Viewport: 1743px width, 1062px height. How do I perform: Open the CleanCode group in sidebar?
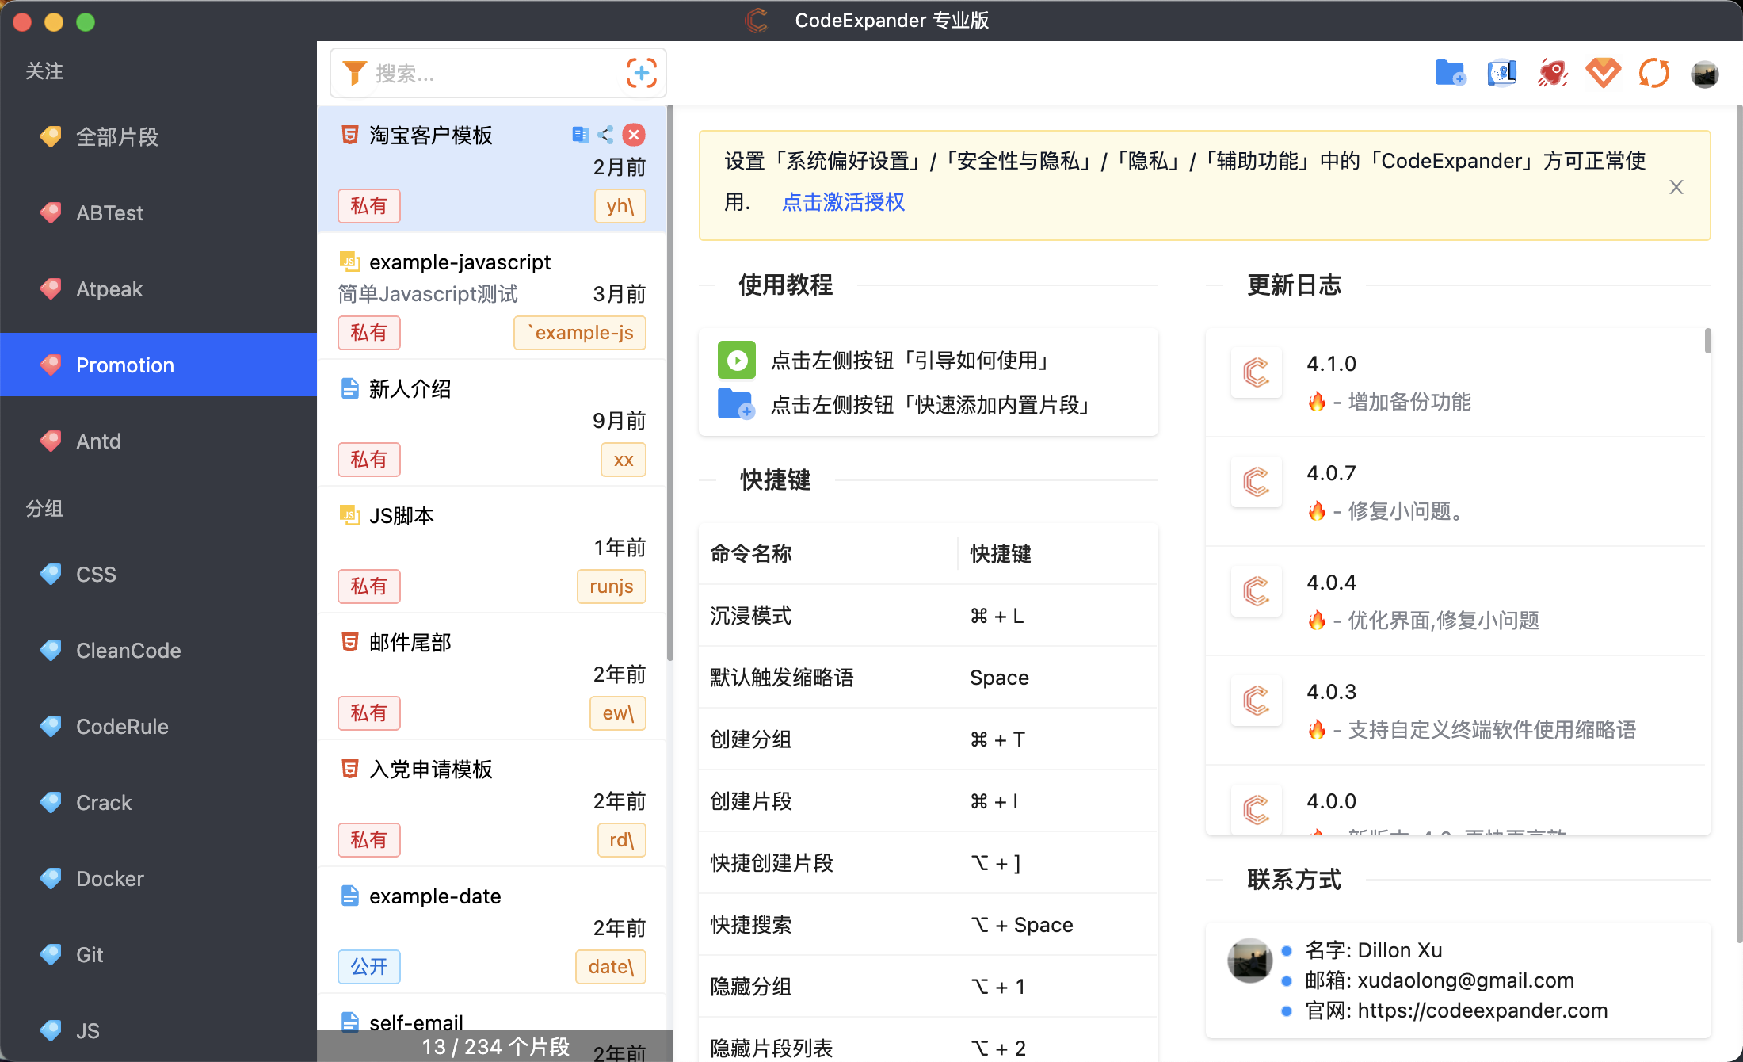click(128, 651)
